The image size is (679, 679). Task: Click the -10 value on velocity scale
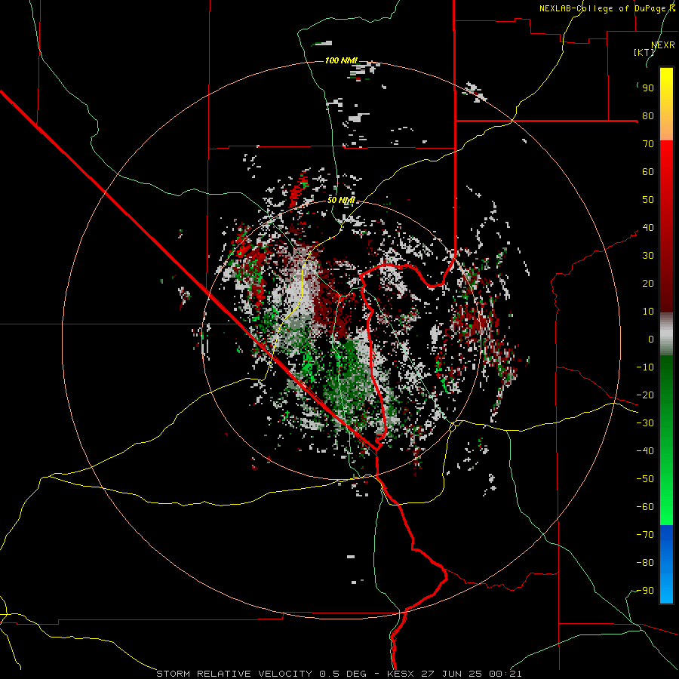[x=645, y=367]
